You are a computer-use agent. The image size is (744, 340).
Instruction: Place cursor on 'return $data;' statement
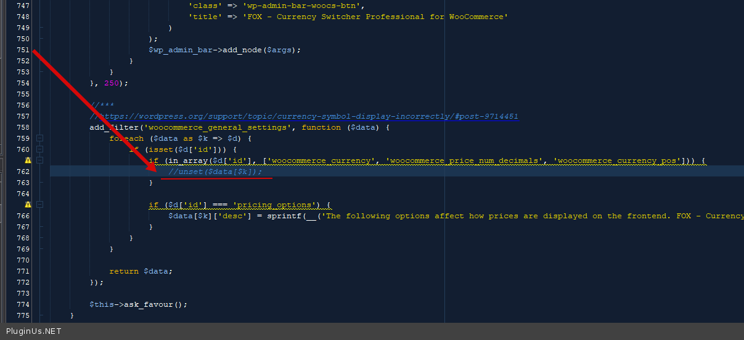[141, 271]
